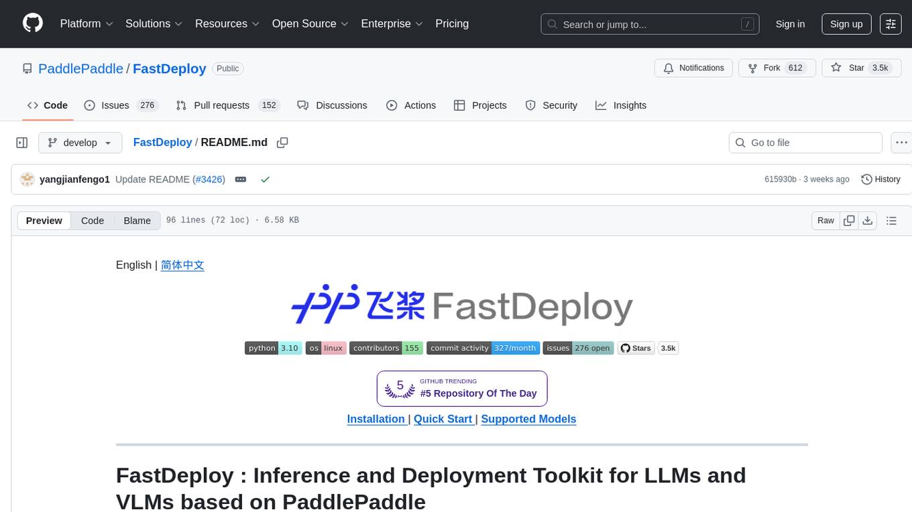Click the Go to file field
Screen dimensions: 912x512
click(x=805, y=143)
